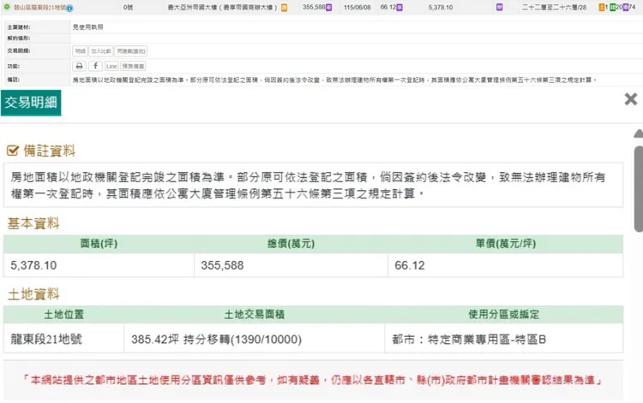The width and height of the screenshot is (643, 403).
Task: Open the blue info icon after 鼓山區龍東段21地號
Action: coord(69,8)
